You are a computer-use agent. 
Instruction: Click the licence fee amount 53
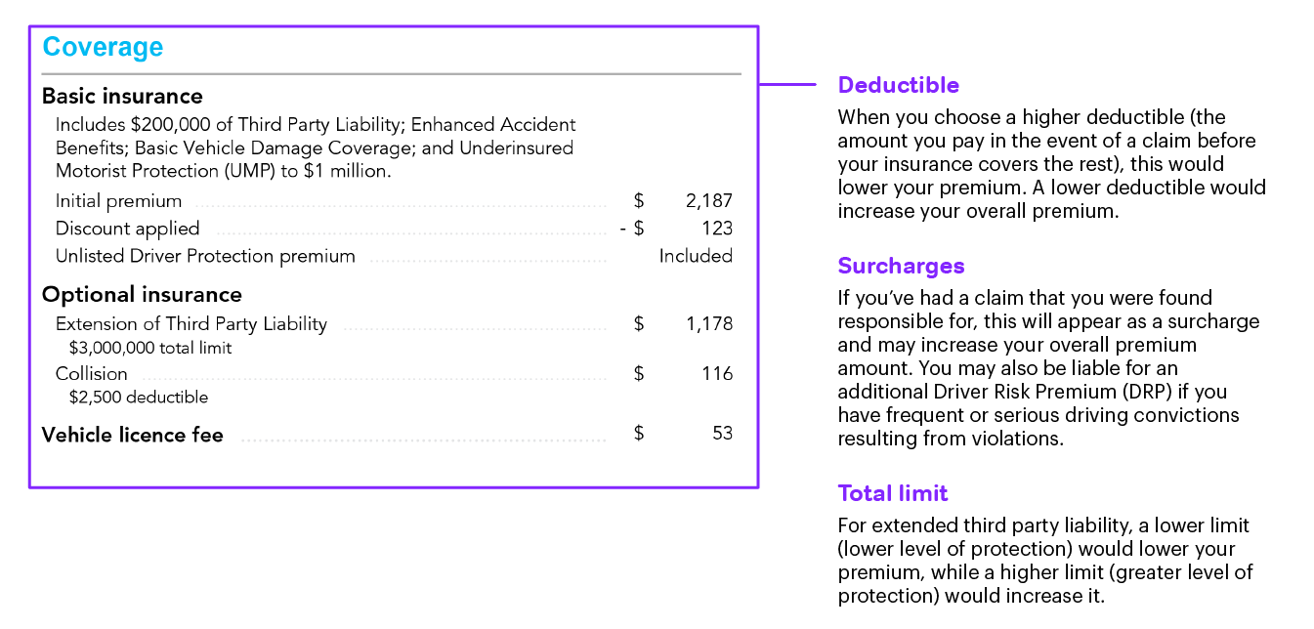point(722,434)
